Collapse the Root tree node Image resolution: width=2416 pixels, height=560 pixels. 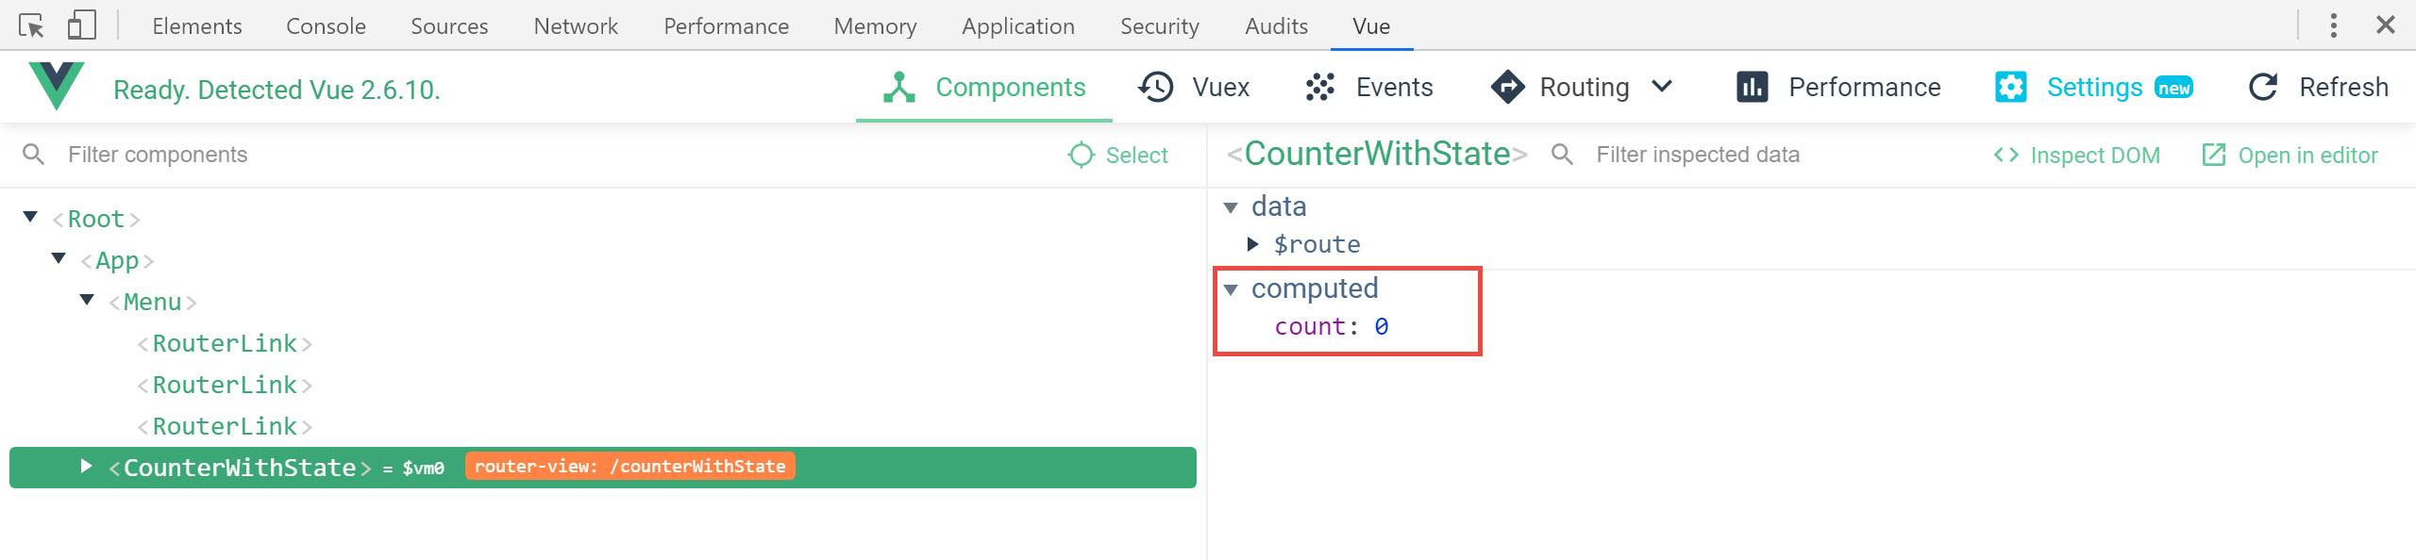[30, 218]
